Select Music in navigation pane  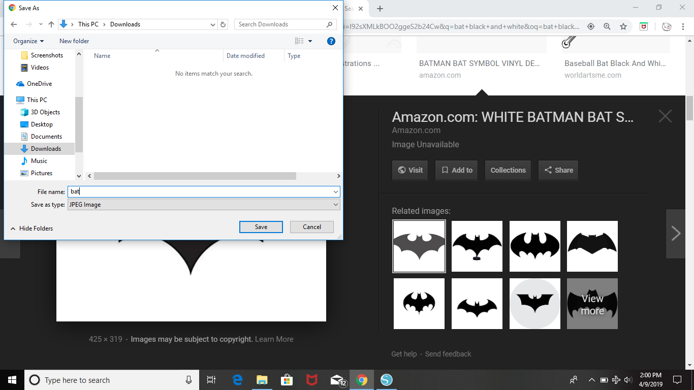39,161
